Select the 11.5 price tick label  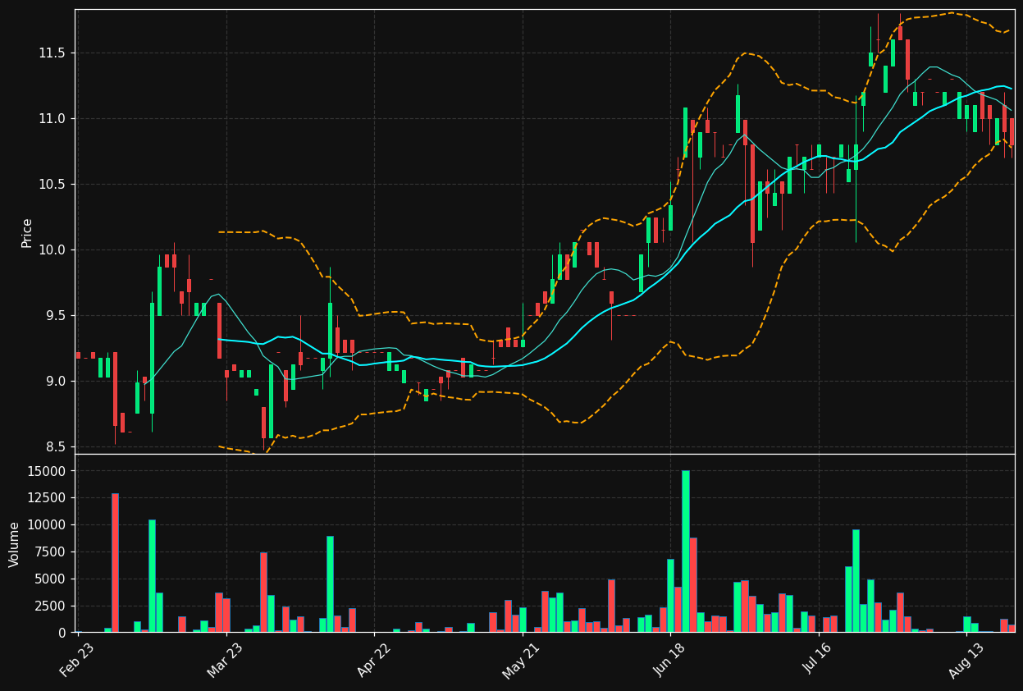click(52, 53)
